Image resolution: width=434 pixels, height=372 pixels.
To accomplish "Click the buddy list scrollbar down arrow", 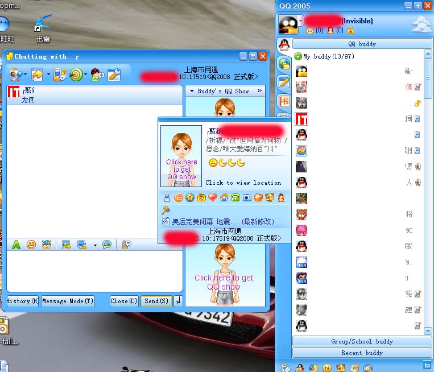I will [428, 330].
